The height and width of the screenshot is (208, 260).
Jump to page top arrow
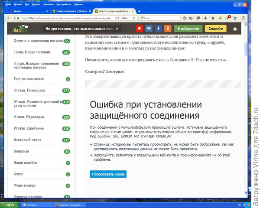click(x=235, y=29)
